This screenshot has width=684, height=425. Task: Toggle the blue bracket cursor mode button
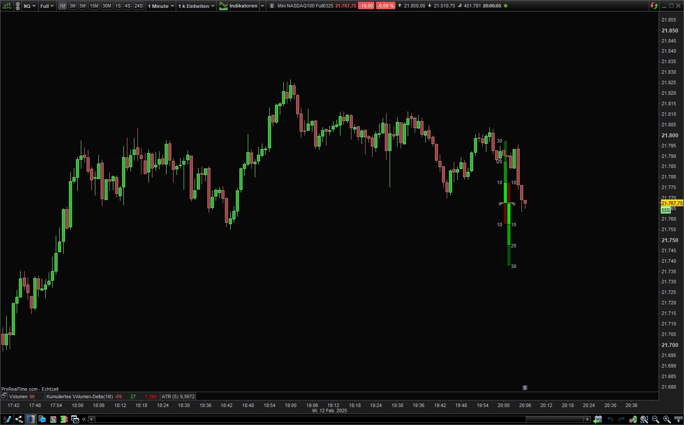30,419
